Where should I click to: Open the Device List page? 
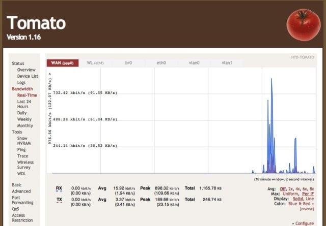(28, 76)
